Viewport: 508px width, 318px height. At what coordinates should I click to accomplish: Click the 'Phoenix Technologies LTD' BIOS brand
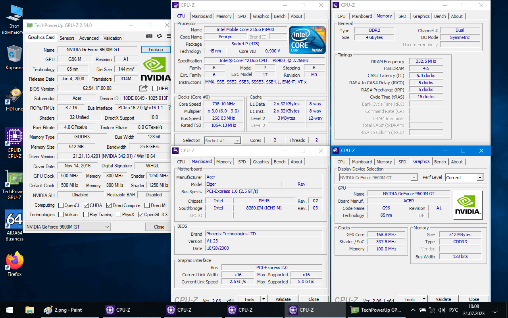(x=264, y=234)
